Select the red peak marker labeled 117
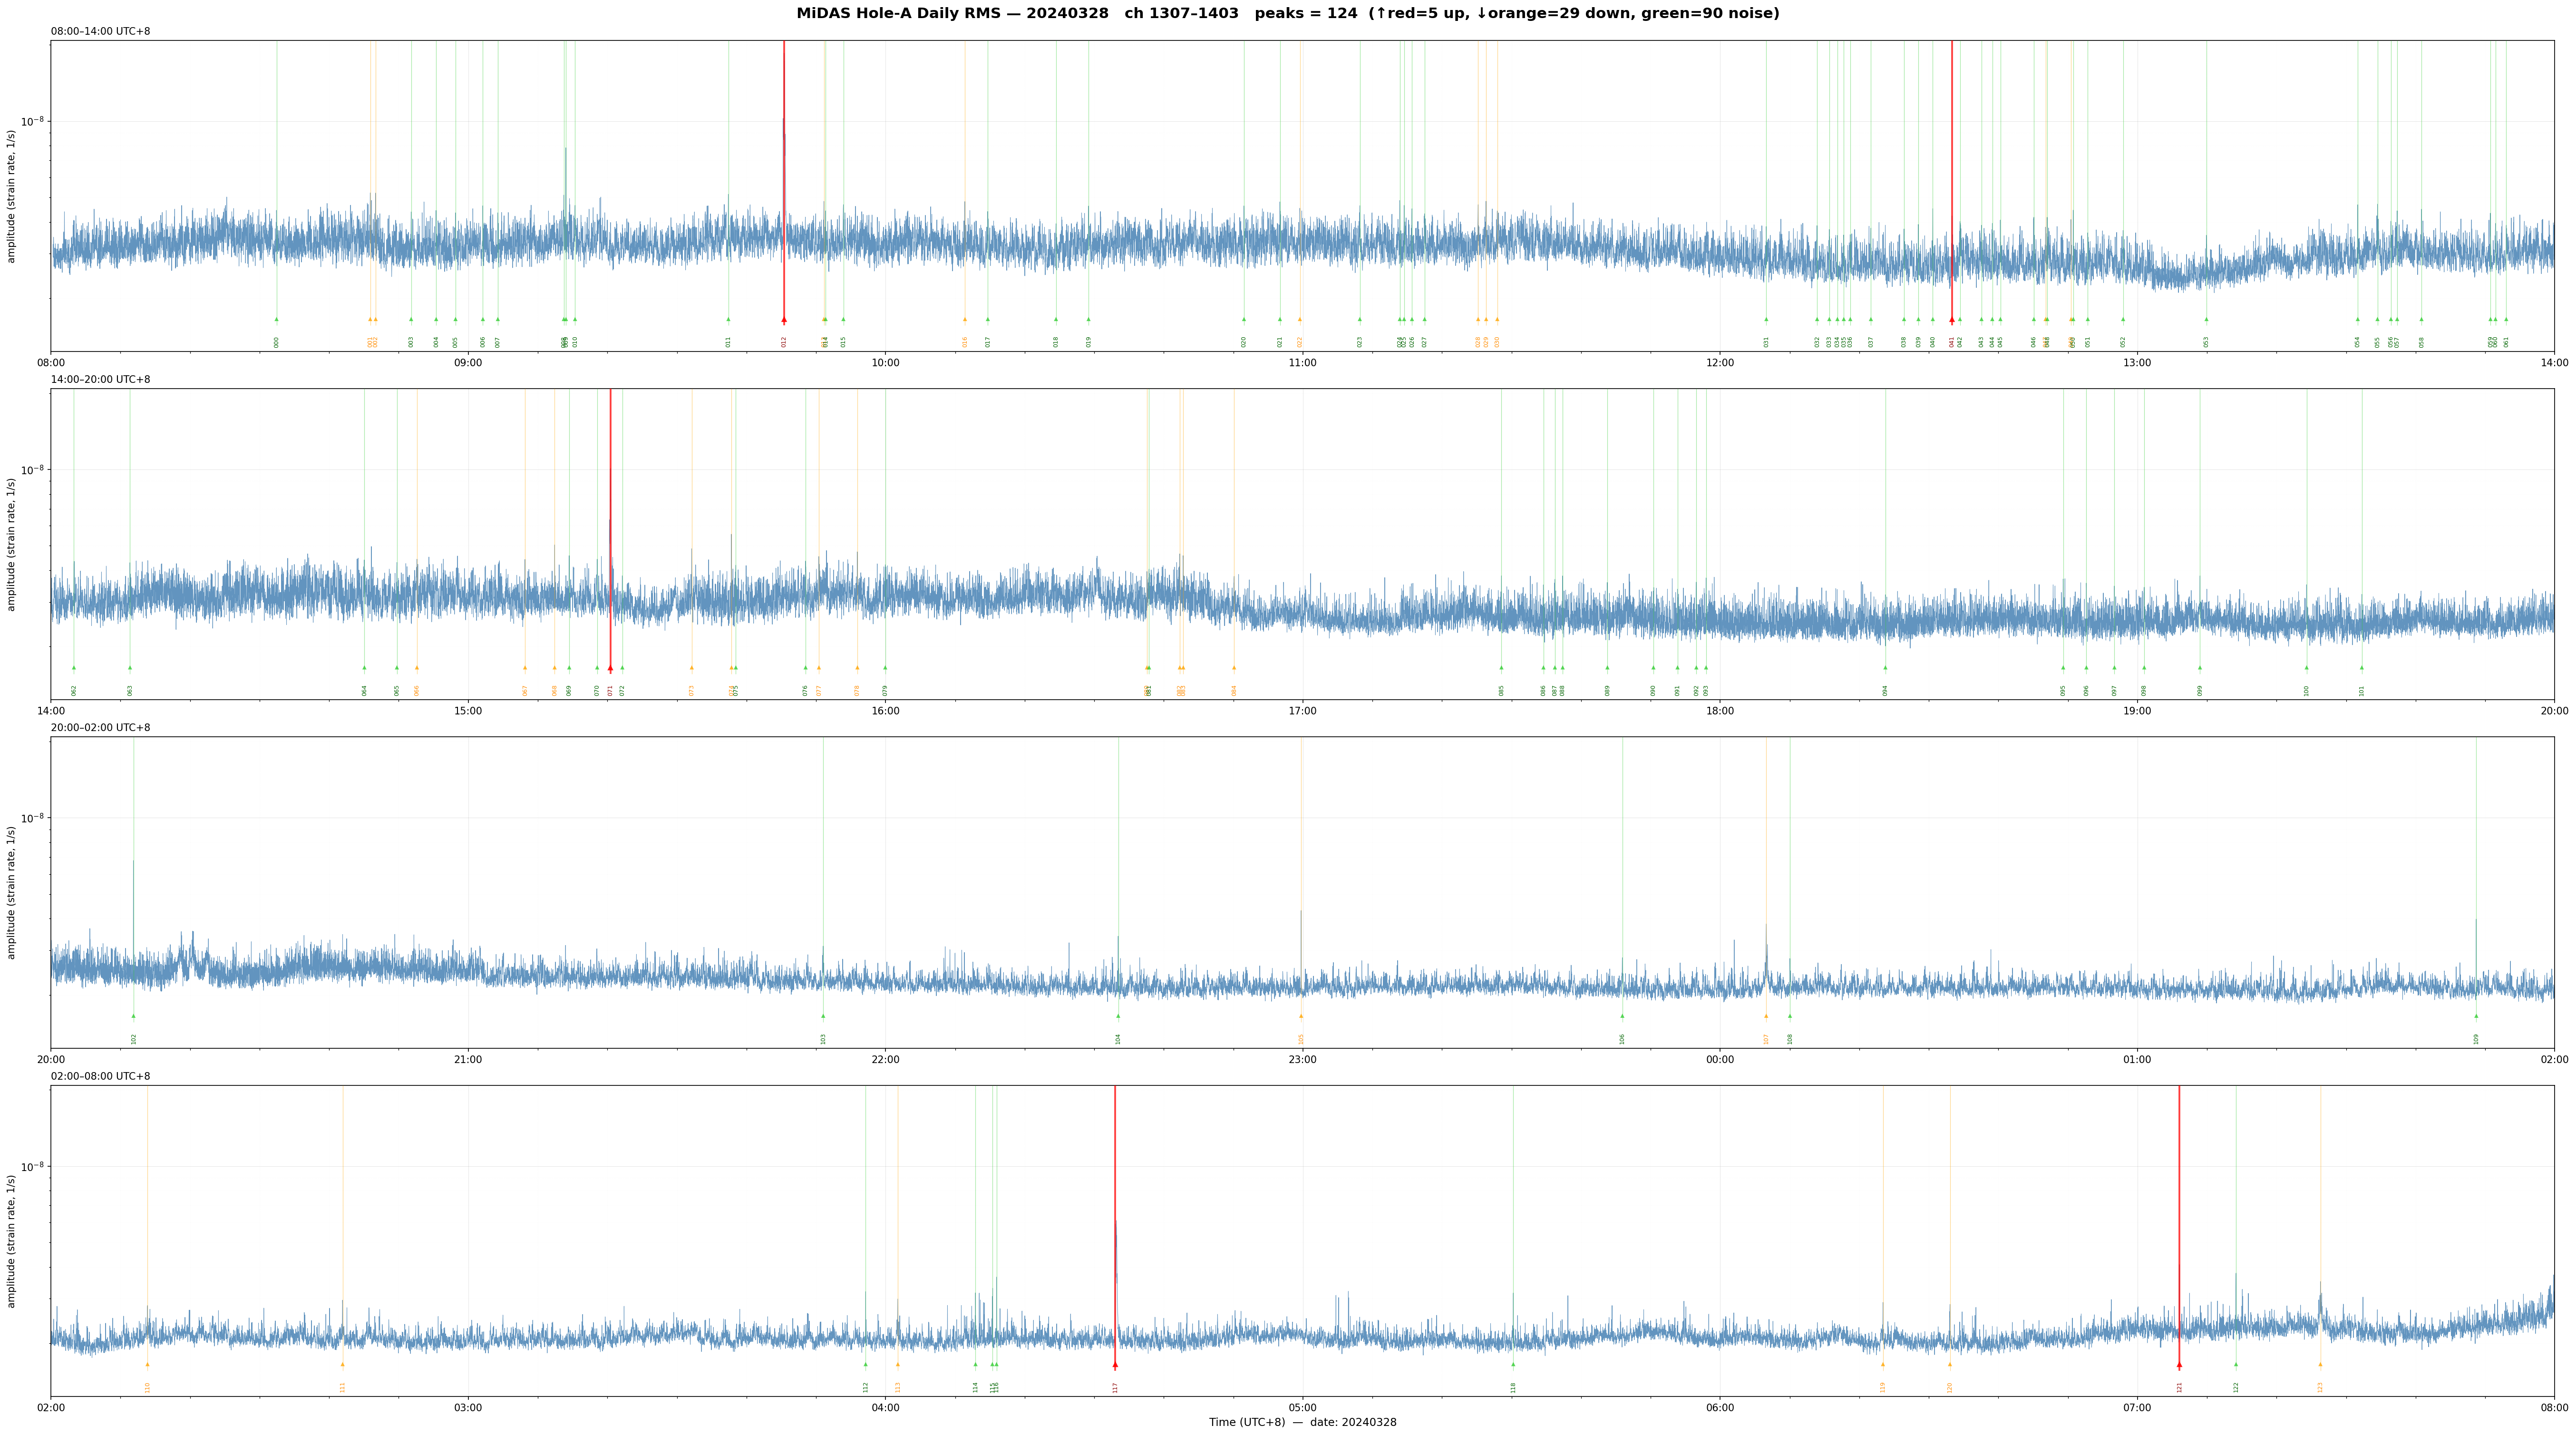2576x1435 pixels. [1115, 1364]
